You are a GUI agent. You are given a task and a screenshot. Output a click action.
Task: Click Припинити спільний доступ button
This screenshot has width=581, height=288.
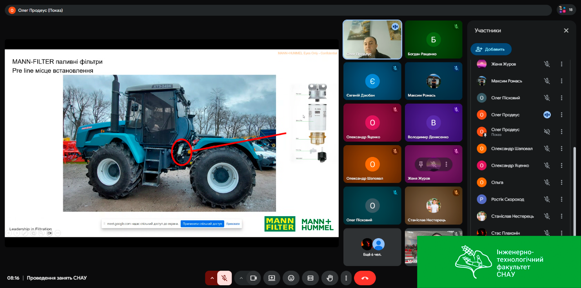point(202,224)
